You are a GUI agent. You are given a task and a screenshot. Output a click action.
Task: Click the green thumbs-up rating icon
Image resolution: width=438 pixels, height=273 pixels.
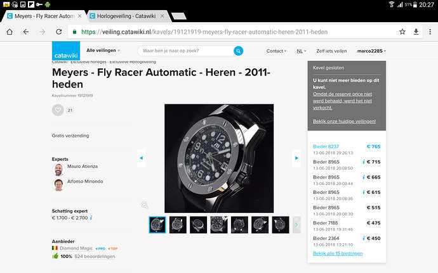tap(55, 256)
